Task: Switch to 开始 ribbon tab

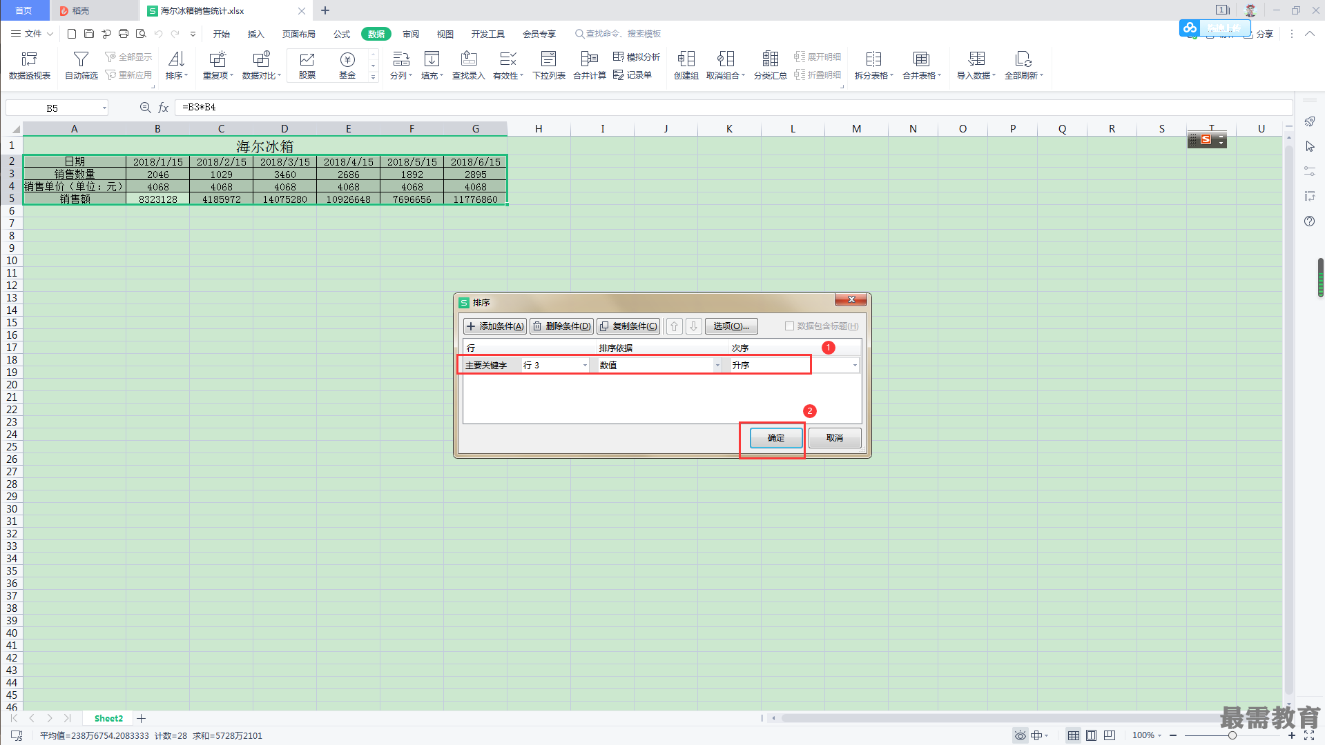Action: 222,34
